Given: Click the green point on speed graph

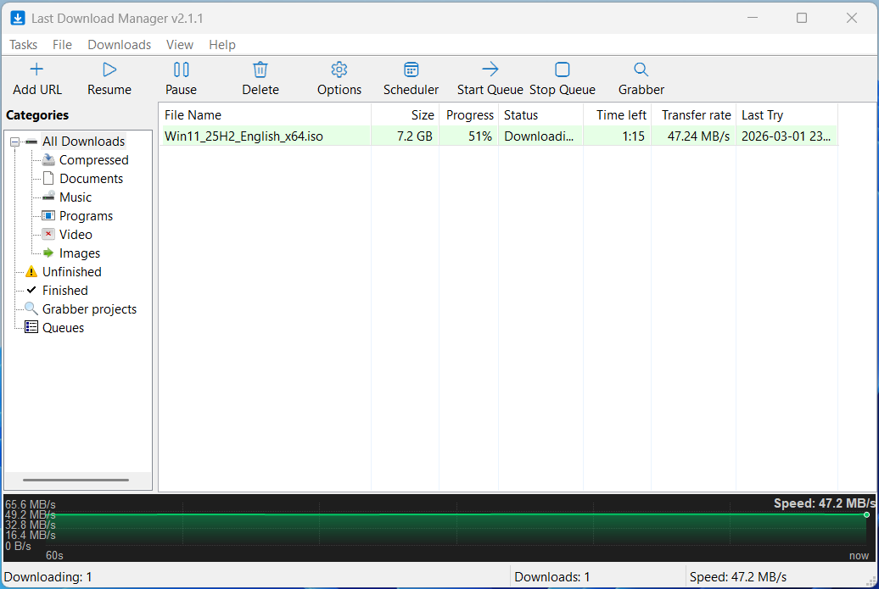Looking at the screenshot, I should (866, 514).
